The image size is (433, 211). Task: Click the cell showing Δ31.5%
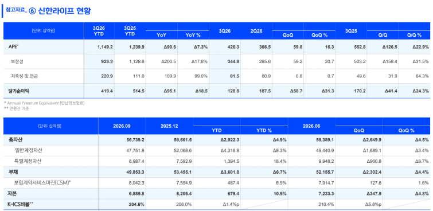[x=421, y=61]
